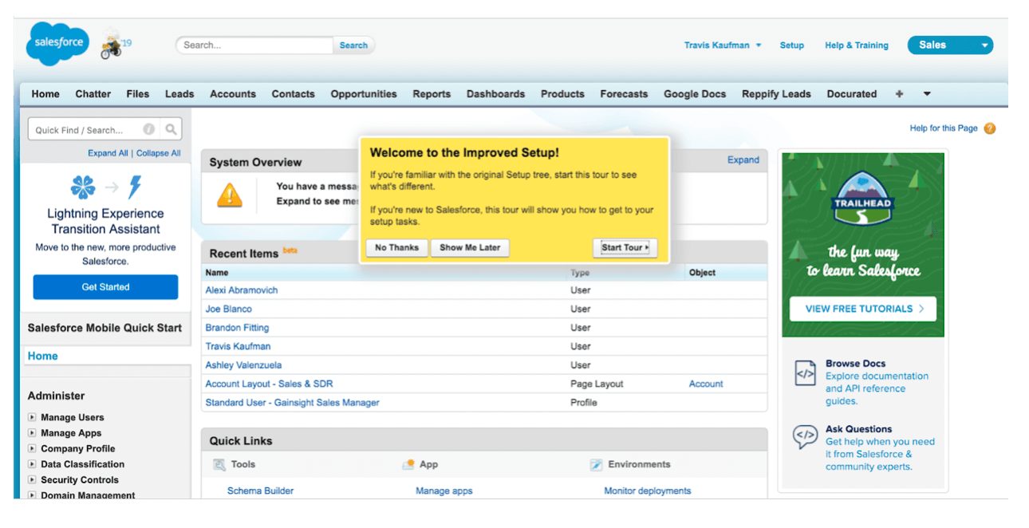Click the Help & Training link
The height and width of the screenshot is (528, 1029).
click(857, 45)
